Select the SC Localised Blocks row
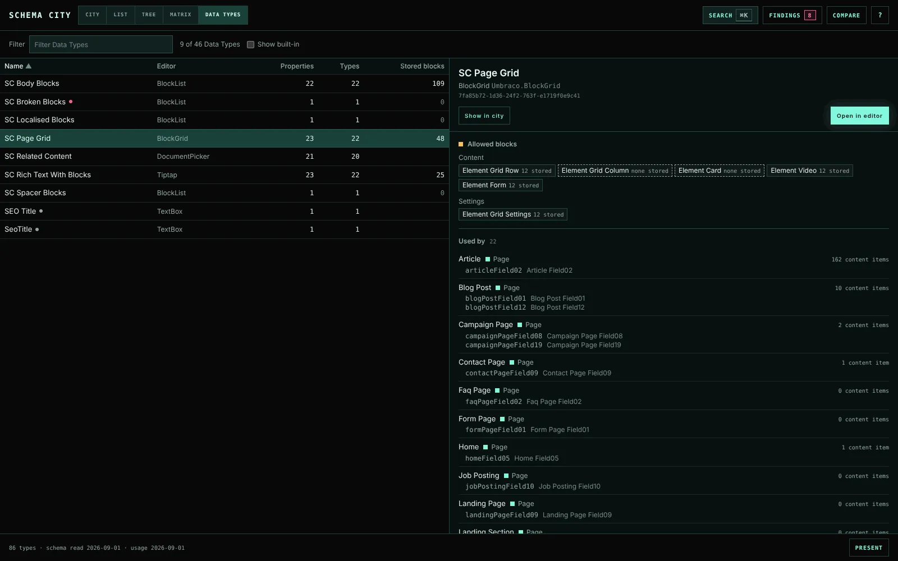Viewport: 898px width, 561px height. pyautogui.click(x=224, y=120)
